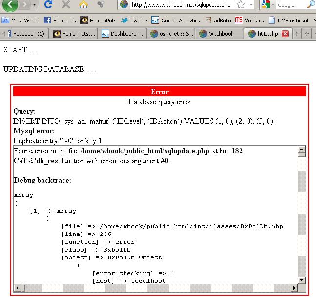Click the '[error_checking] => 1' entry

(133, 274)
